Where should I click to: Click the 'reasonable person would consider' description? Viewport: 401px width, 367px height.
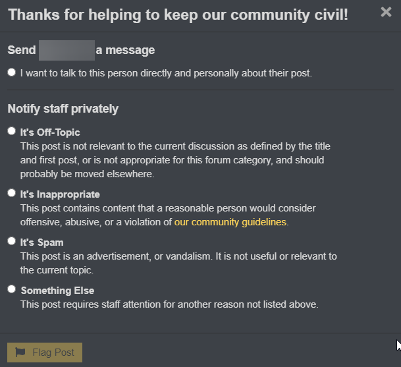coord(168,215)
